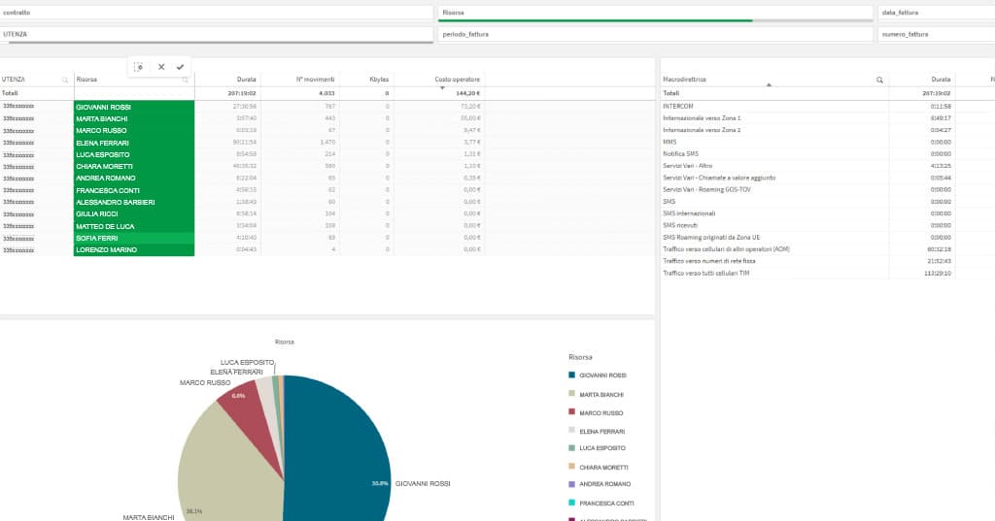Confirm the selection with the checkmark
The height and width of the screenshot is (521, 995).
(180, 67)
